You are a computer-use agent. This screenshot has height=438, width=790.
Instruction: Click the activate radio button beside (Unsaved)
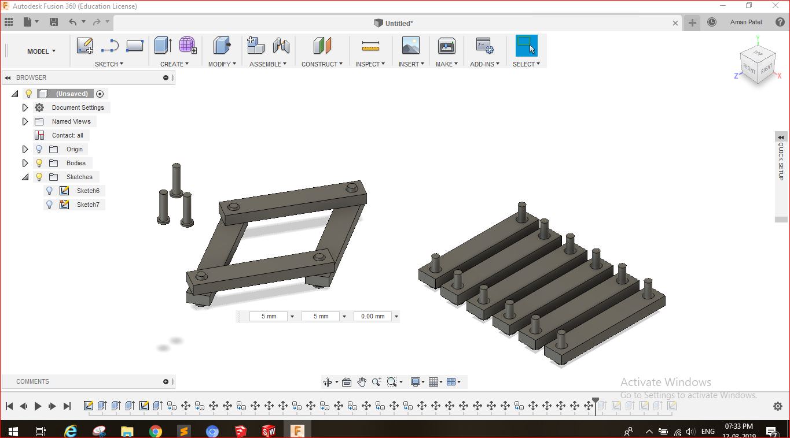[100, 94]
